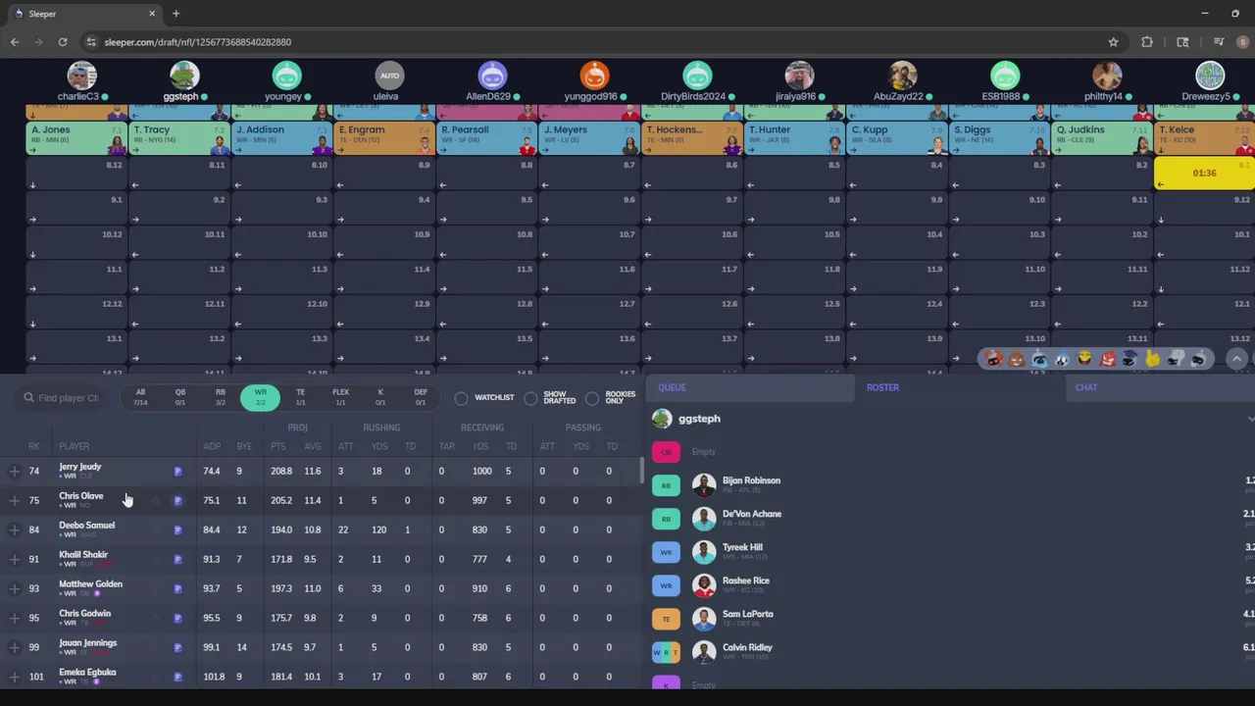Sort players by BYE column header
This screenshot has height=706, width=1255.
click(x=244, y=446)
